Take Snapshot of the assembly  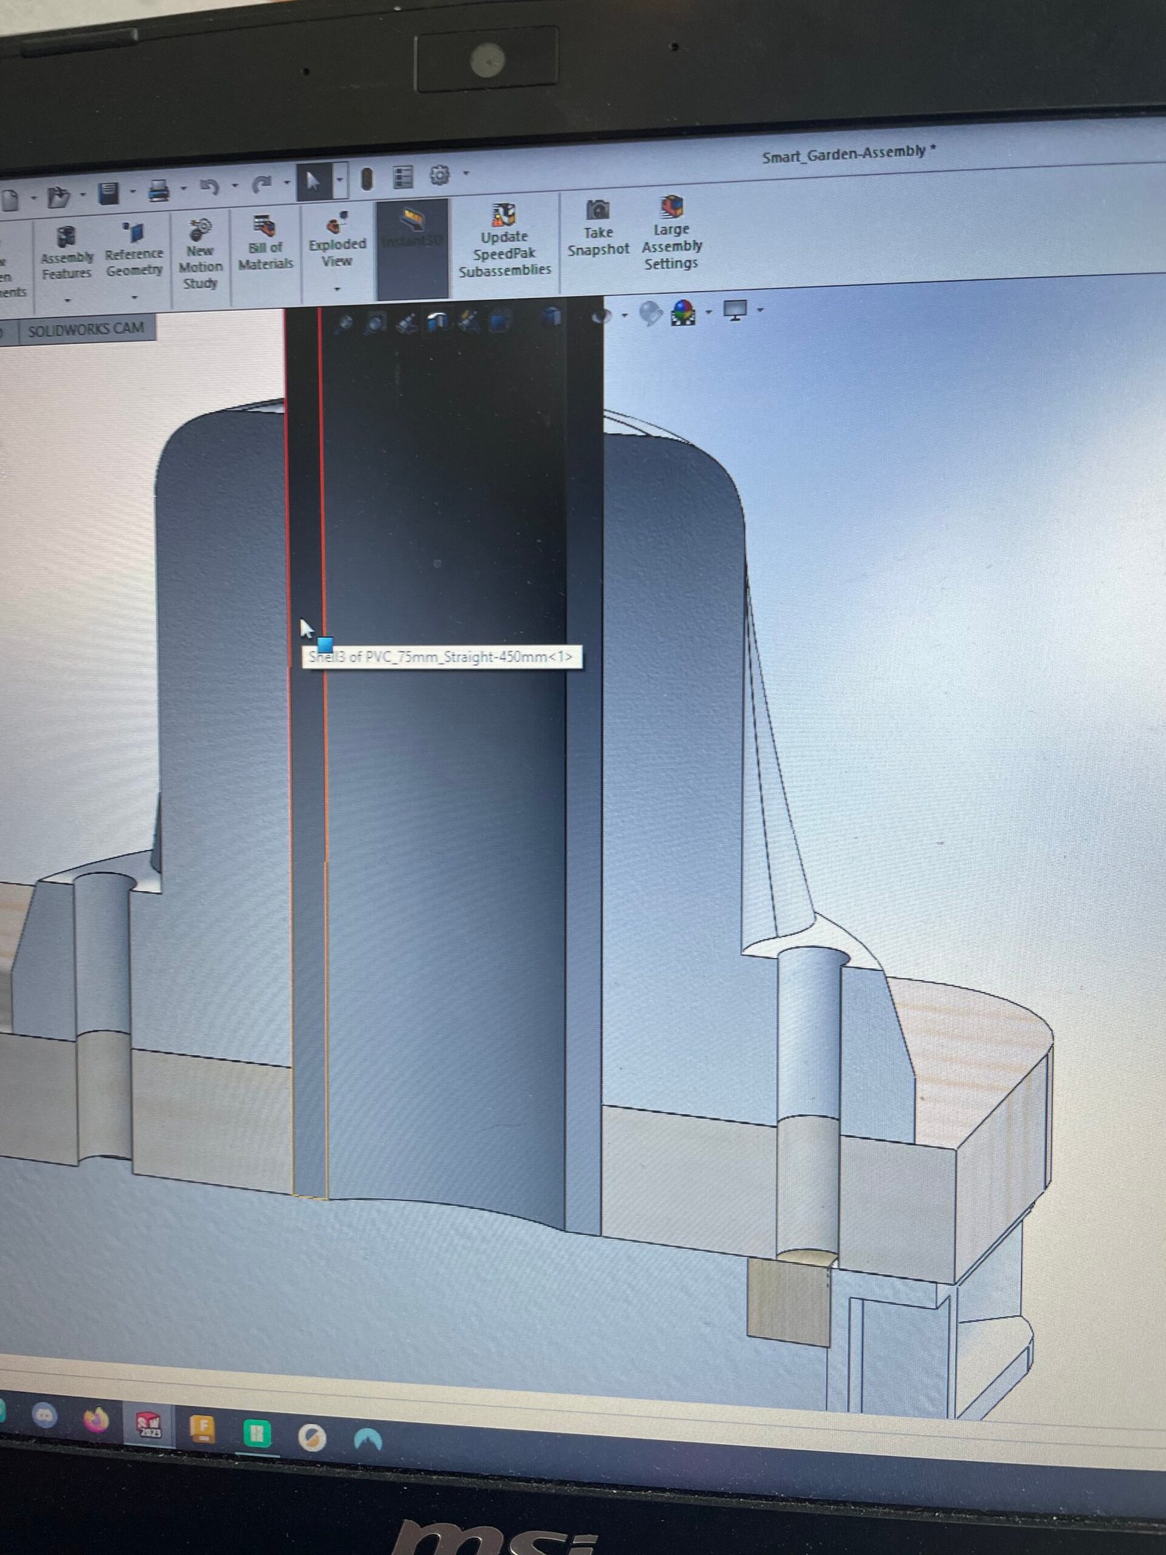click(x=598, y=230)
